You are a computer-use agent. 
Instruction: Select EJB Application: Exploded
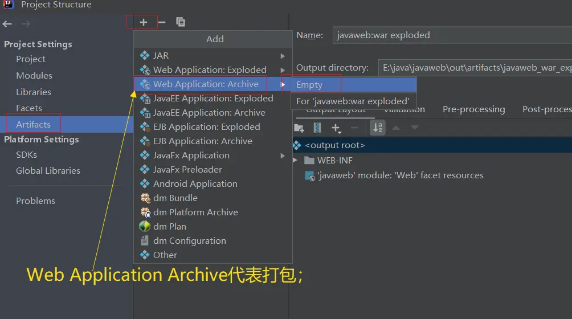click(x=213, y=127)
